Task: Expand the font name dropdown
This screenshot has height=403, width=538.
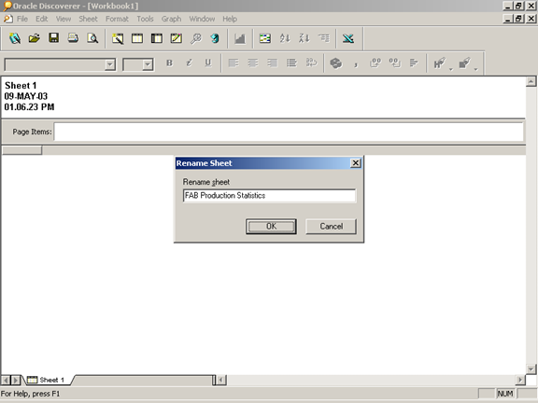Action: (110, 64)
